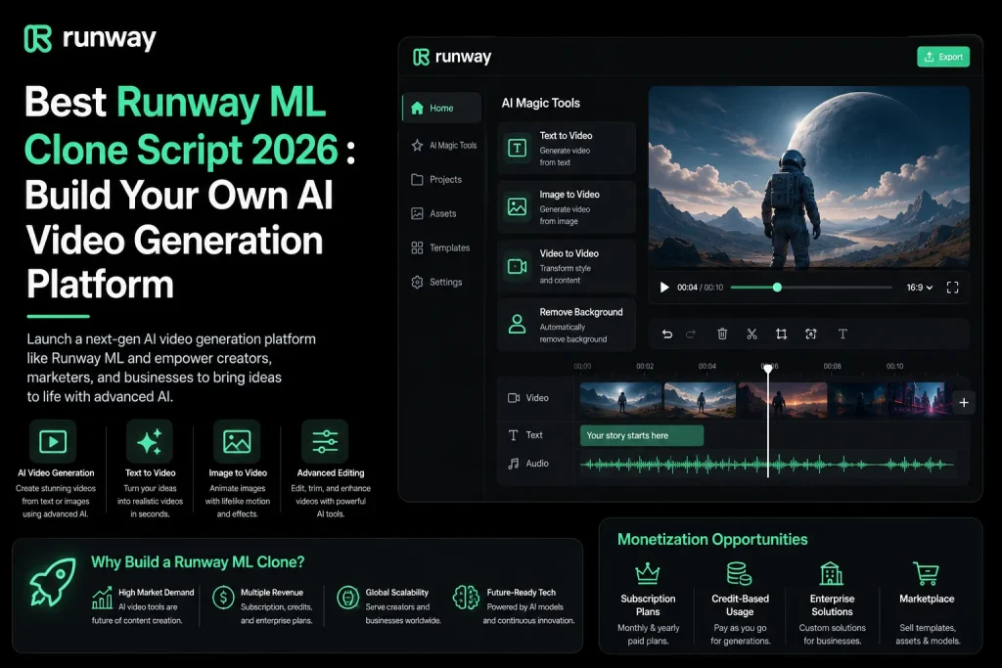Screen dimensions: 1002x668
Task: Click the 'Why Build a Runway ML Clone?' heading
Action: coord(198,562)
